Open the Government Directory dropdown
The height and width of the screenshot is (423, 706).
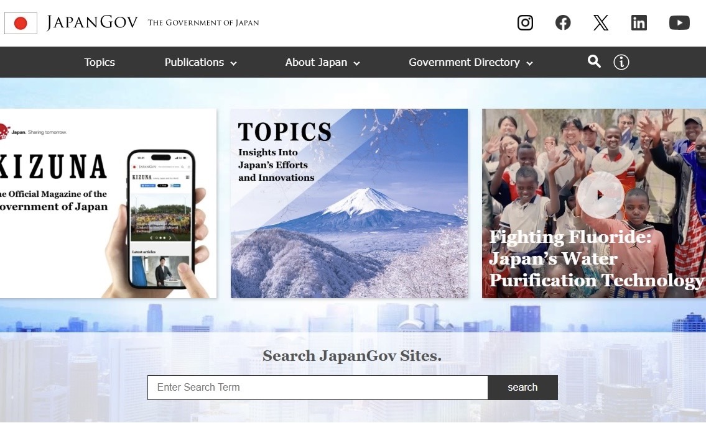(x=470, y=62)
